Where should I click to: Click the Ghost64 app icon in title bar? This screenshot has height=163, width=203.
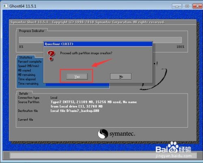click(x=6, y=6)
